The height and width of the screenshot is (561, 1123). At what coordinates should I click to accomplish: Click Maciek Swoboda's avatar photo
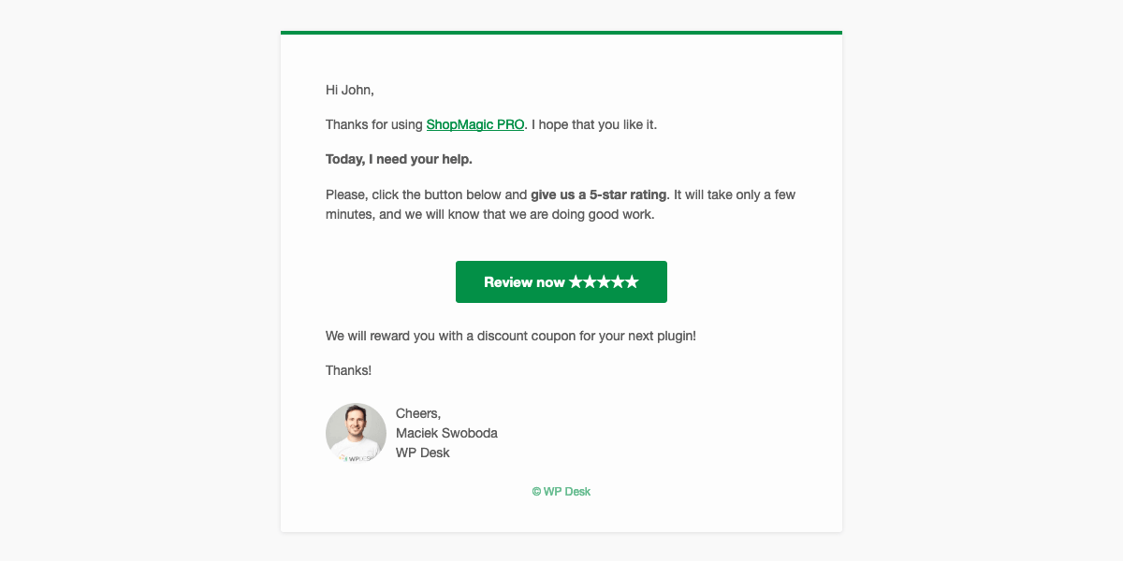(x=356, y=433)
